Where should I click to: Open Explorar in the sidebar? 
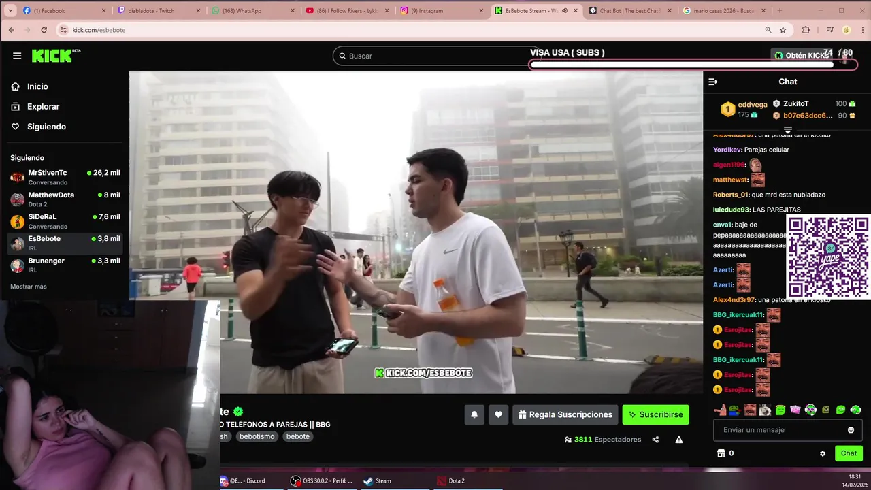(35, 106)
